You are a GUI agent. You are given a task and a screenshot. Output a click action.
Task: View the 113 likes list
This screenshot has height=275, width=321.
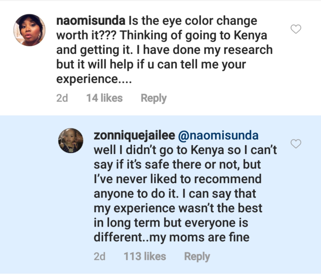click(x=144, y=256)
